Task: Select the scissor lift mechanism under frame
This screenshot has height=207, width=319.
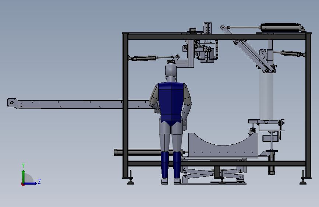Action: pos(214,176)
